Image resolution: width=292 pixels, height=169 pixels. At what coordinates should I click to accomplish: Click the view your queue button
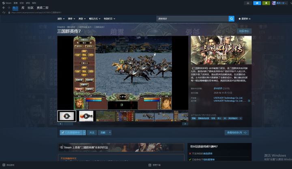[x=237, y=132]
